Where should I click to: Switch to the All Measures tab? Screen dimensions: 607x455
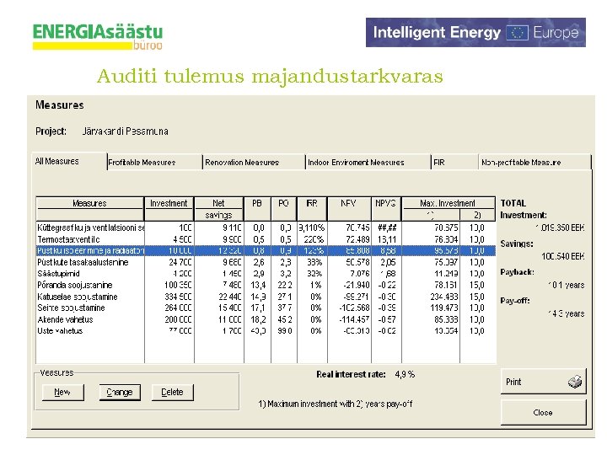coord(69,161)
